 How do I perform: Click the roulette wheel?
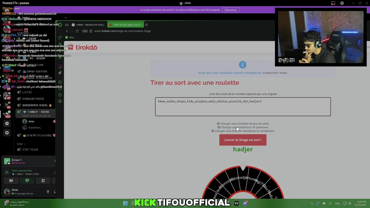tap(243, 183)
